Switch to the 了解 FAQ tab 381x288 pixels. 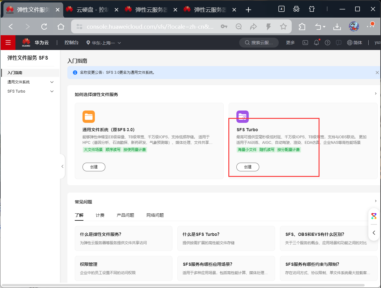pyautogui.click(x=79, y=215)
